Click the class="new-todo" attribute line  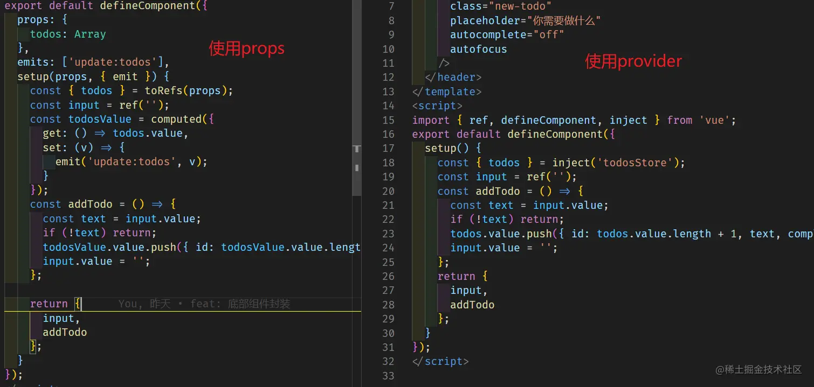pyautogui.click(x=501, y=6)
